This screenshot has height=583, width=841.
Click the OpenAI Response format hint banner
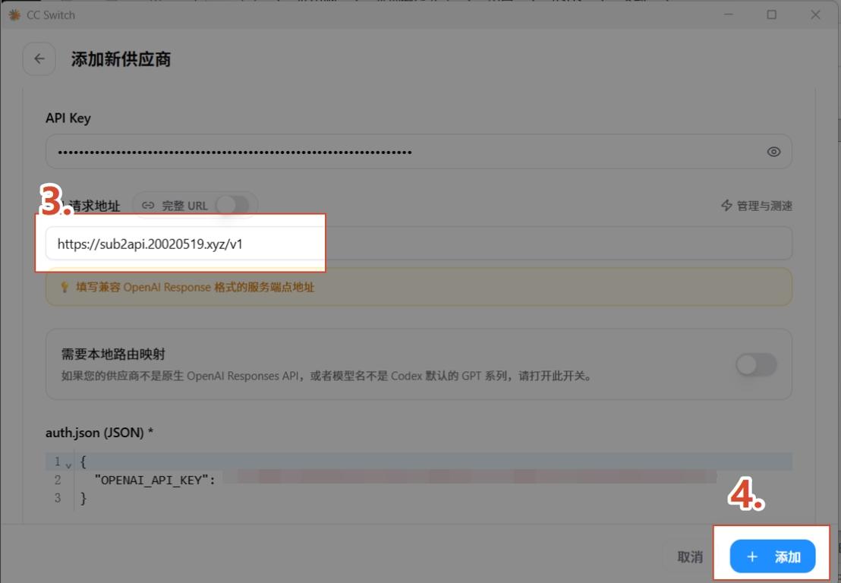tap(419, 287)
